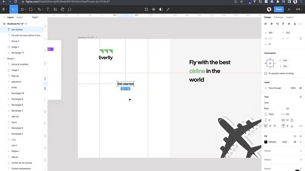The width and height of the screenshot is (305, 171).
Task: Click the blue Share button
Action: pos(279,9)
